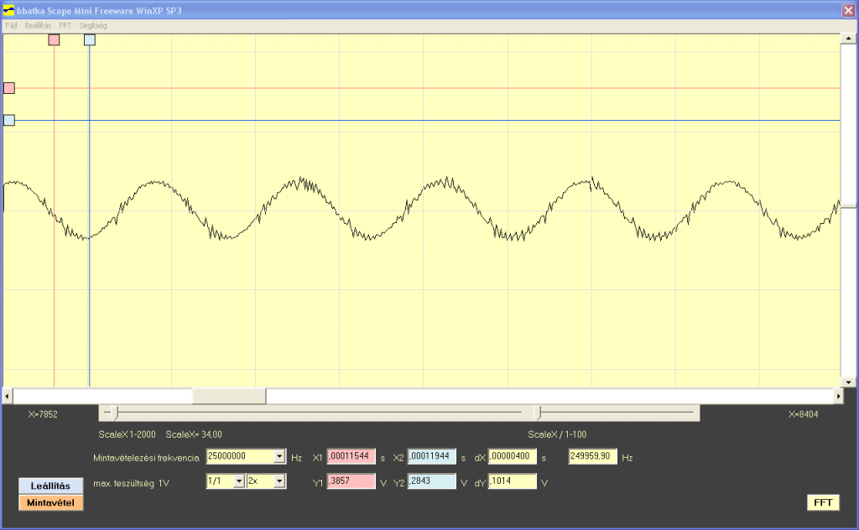Open the Beállítás menu
The image size is (859, 530).
(38, 26)
